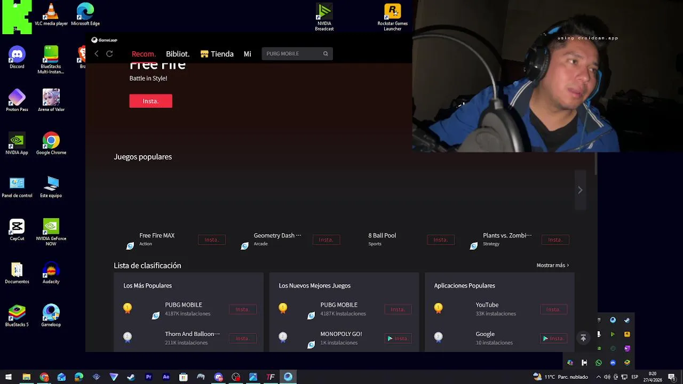The image size is (683, 384).
Task: Open VLC media player desktop icon
Action: [x=51, y=15]
